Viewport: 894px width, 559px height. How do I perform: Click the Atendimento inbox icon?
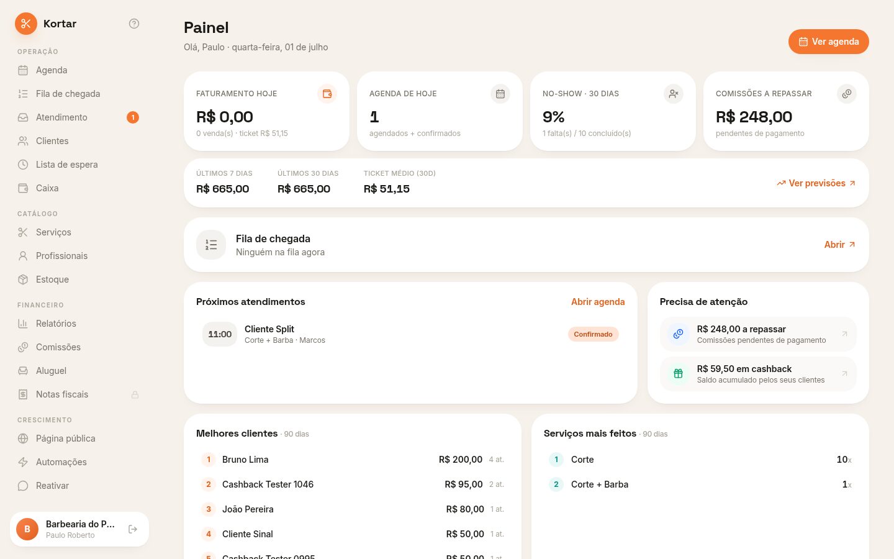tap(23, 117)
